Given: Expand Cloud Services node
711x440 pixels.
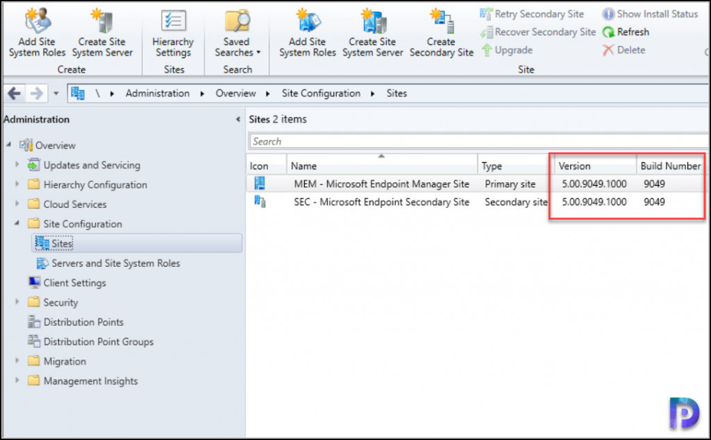Looking at the screenshot, I should click(x=17, y=203).
